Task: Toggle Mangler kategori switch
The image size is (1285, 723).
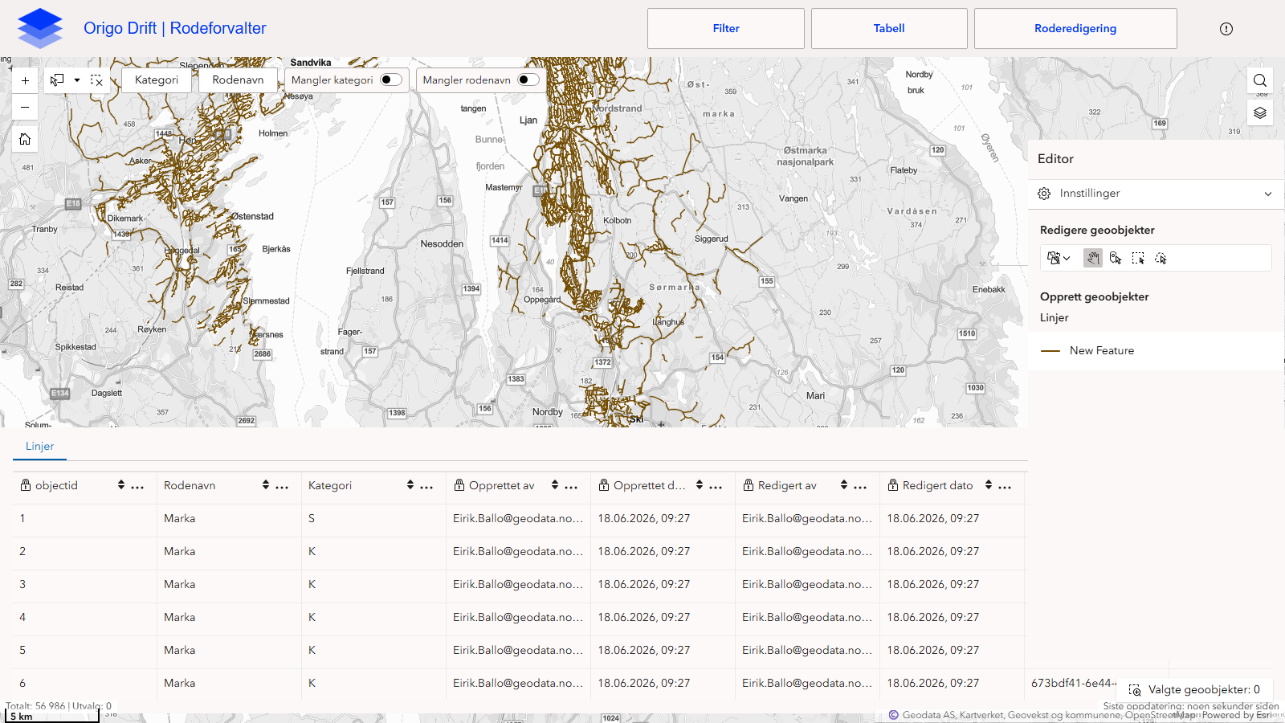Action: pyautogui.click(x=391, y=80)
